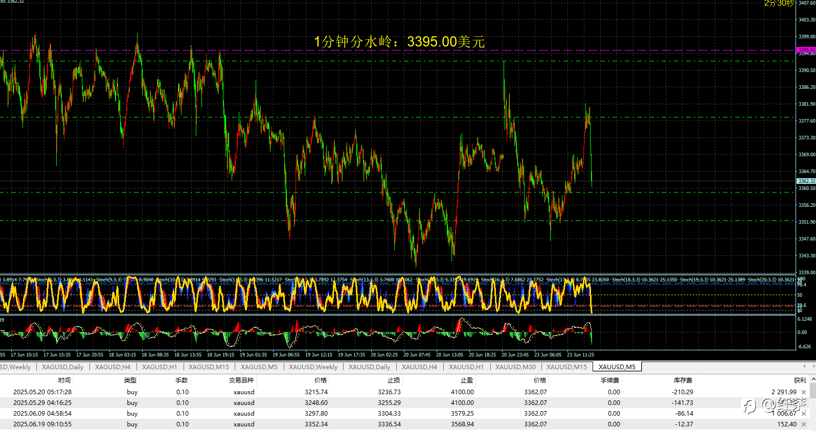Viewport: 816px width, 431px height.
Task: Close the 2025.06.09 buy order at 3297.80
Action: (804, 414)
